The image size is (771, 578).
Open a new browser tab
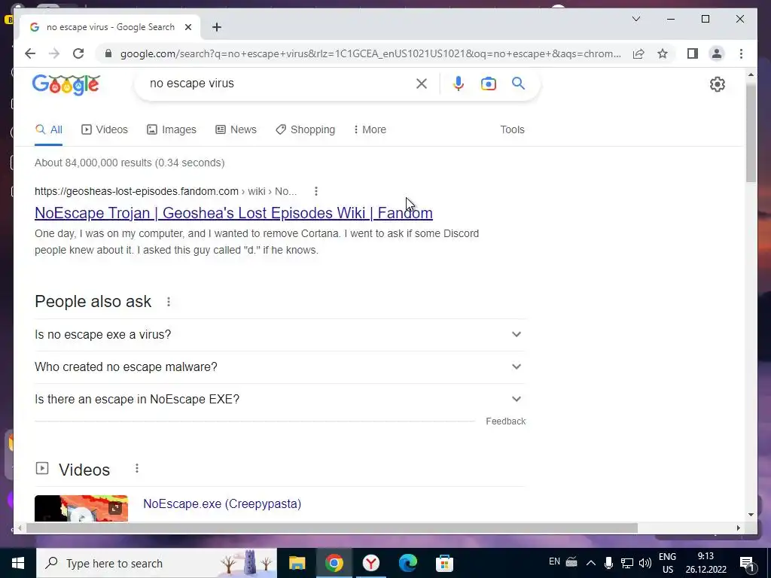(217, 27)
